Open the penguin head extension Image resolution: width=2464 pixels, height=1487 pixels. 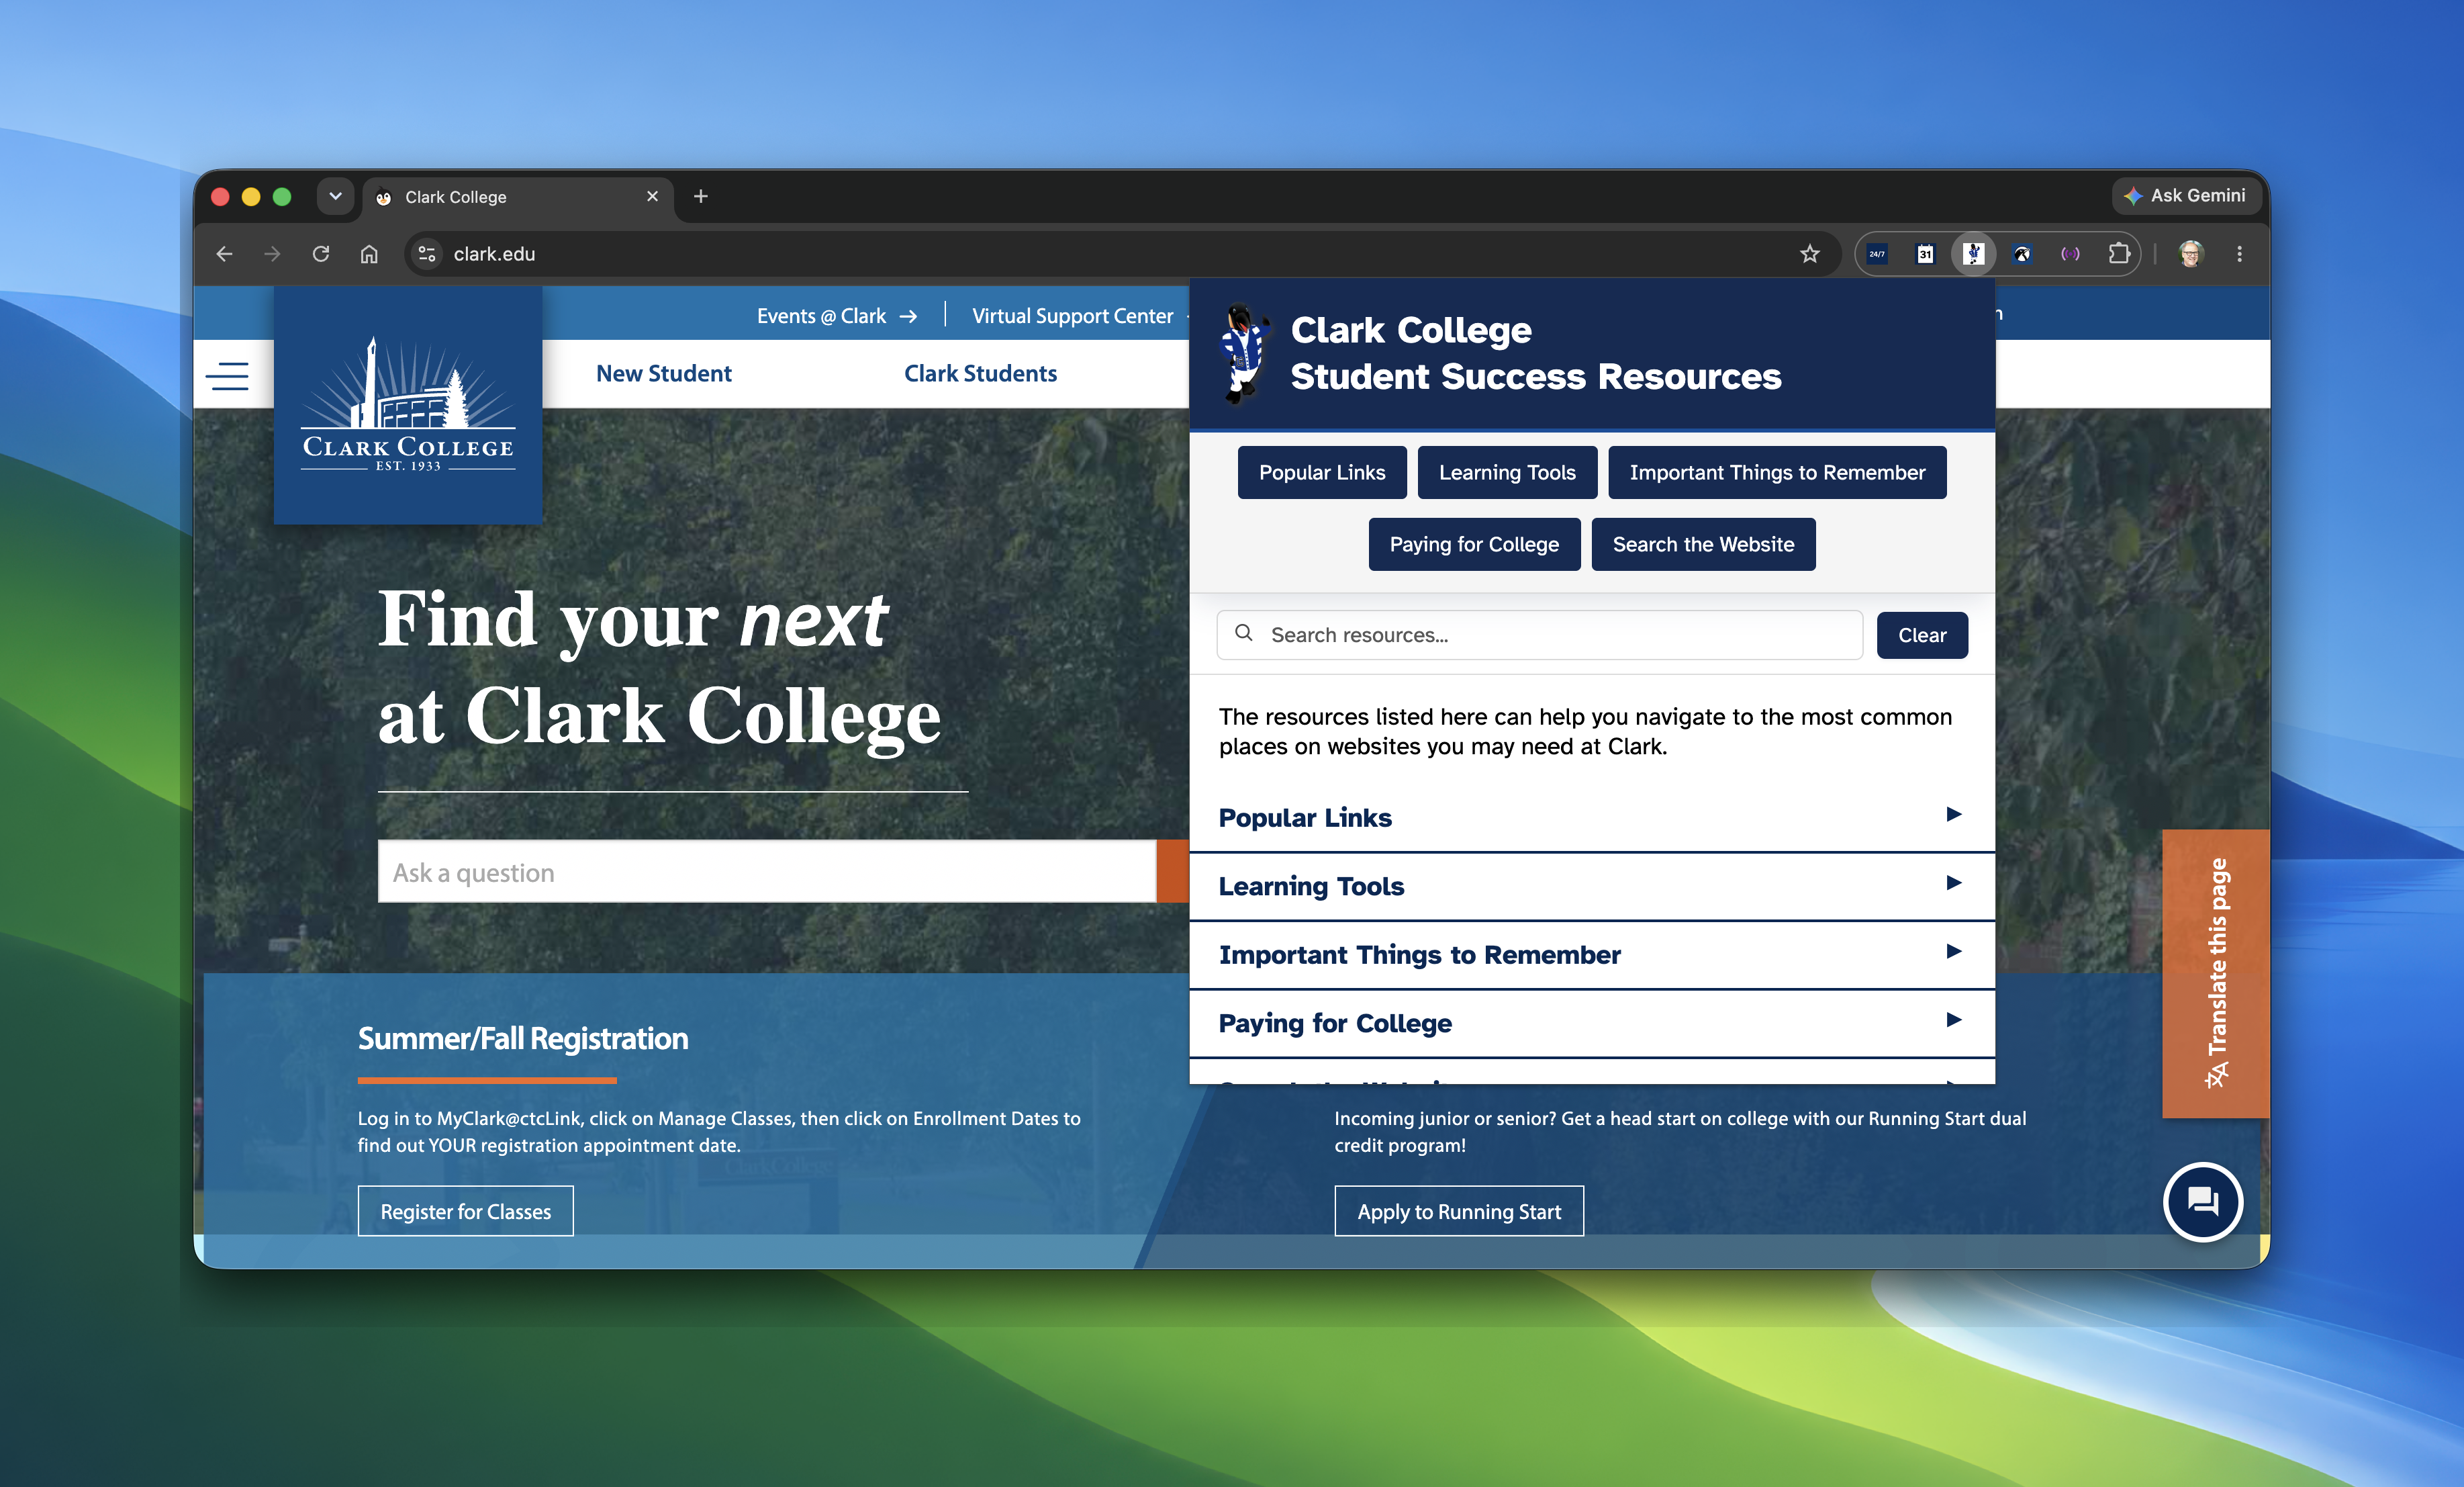pyautogui.click(x=2022, y=254)
